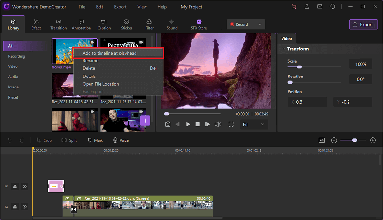Play the preview video
Screen dimensions: 383x220
(188, 124)
